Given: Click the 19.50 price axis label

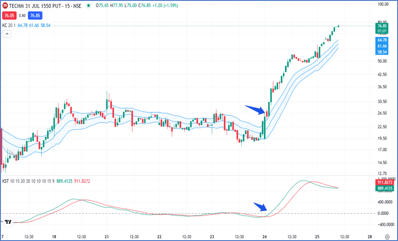Looking at the screenshot, I should tap(382, 138).
